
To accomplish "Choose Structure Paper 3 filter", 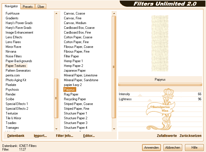I will (x=76, y=123).
